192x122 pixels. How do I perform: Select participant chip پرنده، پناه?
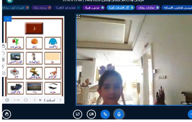click(x=42, y=8)
